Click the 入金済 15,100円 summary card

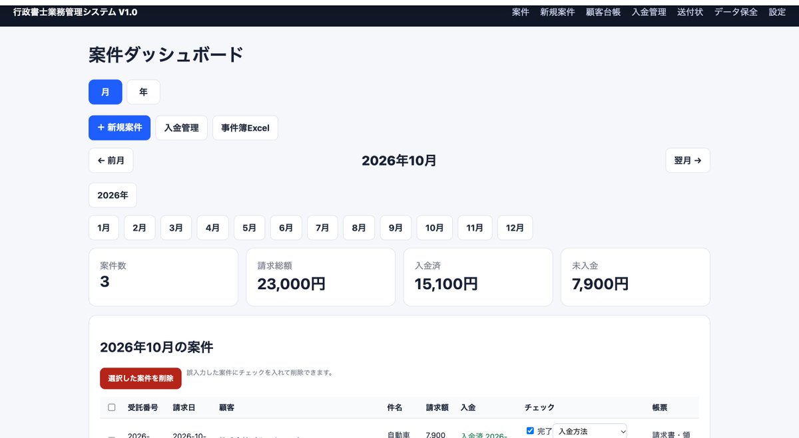point(478,277)
